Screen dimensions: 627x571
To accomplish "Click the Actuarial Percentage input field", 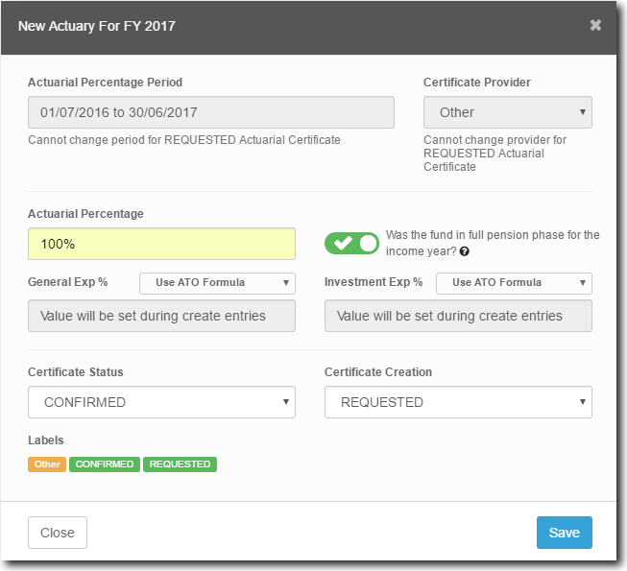I will [x=161, y=244].
